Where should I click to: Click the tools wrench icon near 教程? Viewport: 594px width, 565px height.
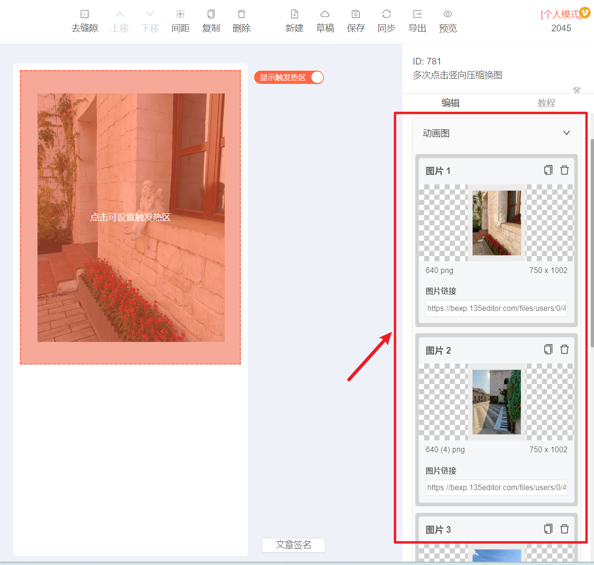point(577,90)
